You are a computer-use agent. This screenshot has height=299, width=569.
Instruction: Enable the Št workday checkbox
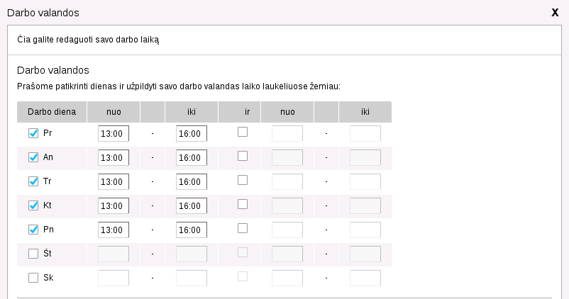coord(33,254)
